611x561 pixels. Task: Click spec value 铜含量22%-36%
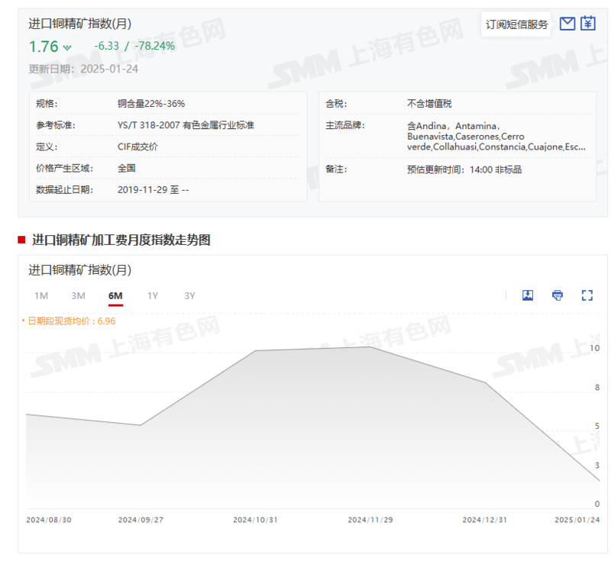151,104
